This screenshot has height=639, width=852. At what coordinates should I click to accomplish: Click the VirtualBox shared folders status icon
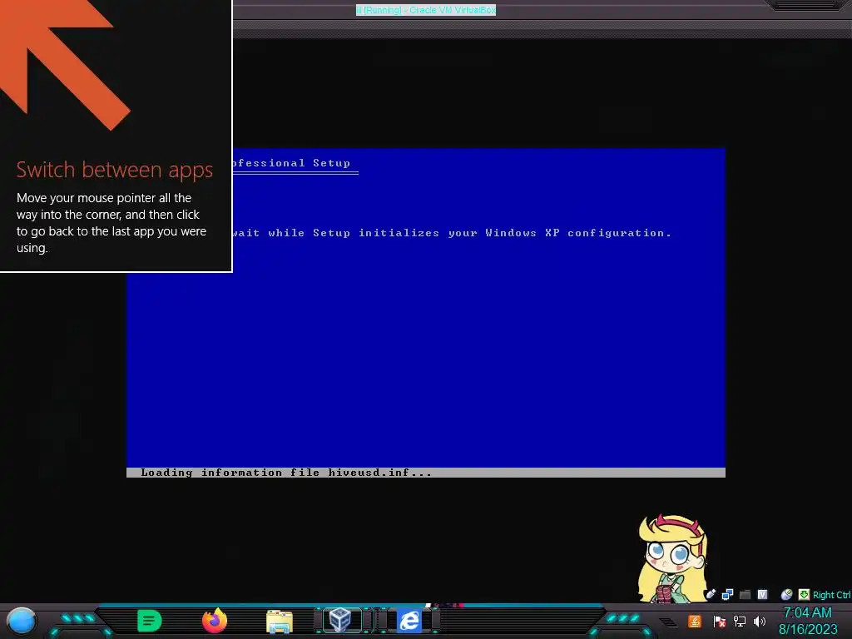tap(745, 594)
